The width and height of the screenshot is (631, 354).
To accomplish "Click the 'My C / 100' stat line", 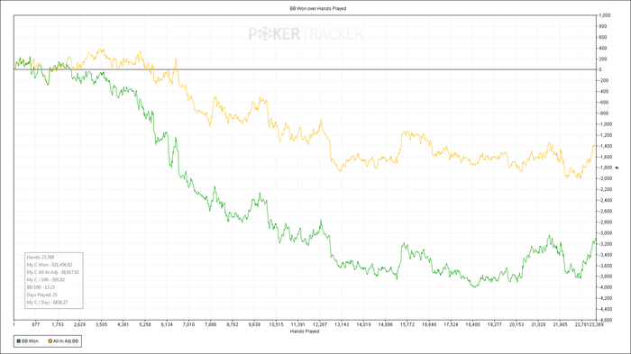I will pos(45,279).
